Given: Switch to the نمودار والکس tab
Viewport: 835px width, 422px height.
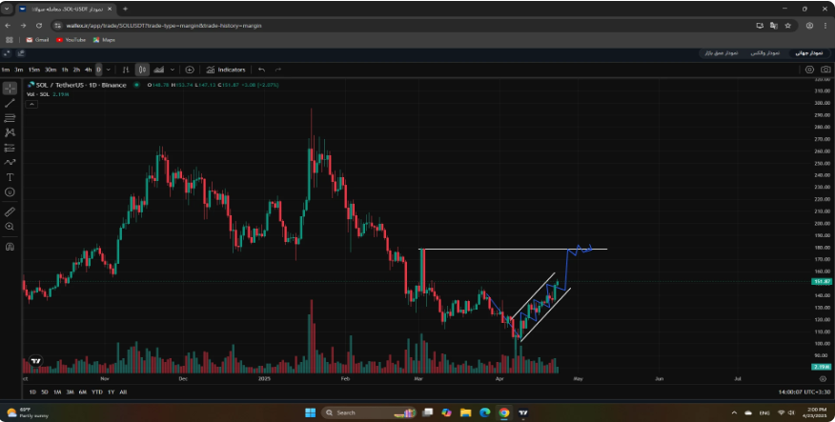Looking at the screenshot, I should click(765, 53).
